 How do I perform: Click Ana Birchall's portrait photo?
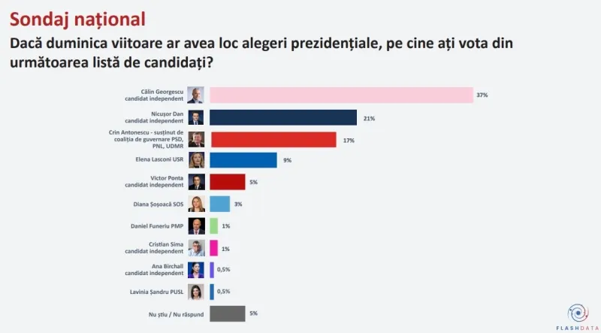[196, 270]
